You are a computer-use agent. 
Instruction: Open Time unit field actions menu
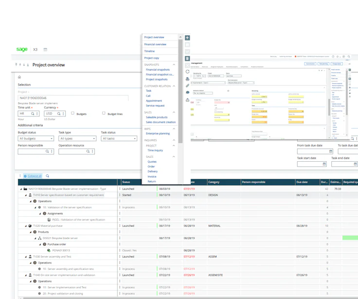pos(37,113)
